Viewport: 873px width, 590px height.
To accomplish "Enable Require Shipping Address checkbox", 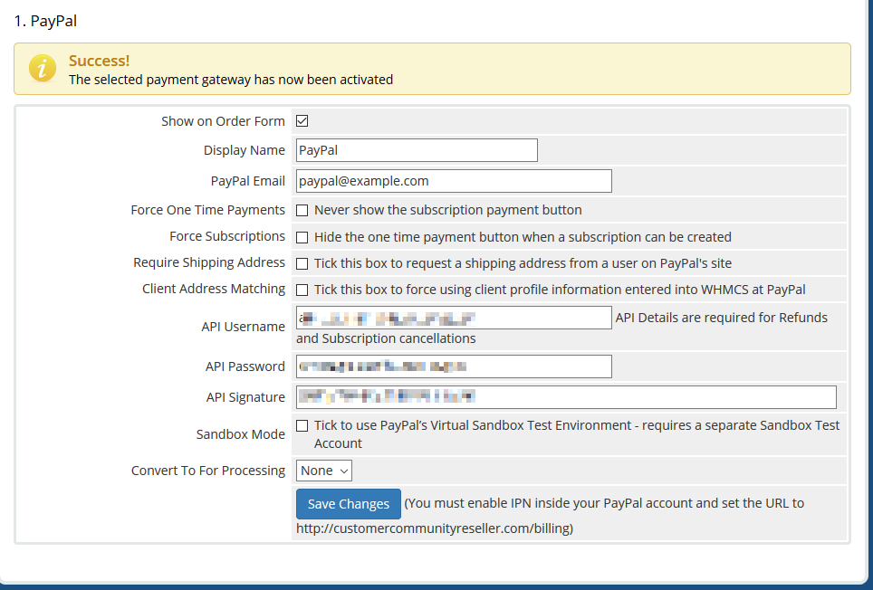I will [302, 263].
